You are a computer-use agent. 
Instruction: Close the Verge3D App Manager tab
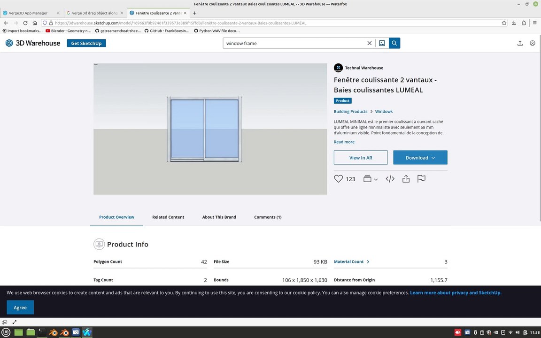pyautogui.click(x=58, y=13)
